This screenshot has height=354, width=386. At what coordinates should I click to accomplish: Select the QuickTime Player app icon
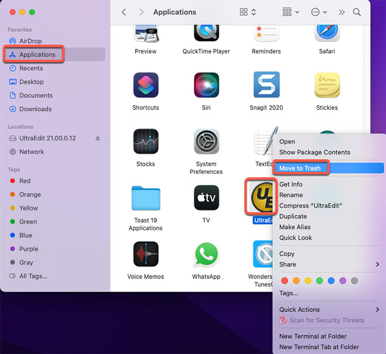click(x=206, y=34)
